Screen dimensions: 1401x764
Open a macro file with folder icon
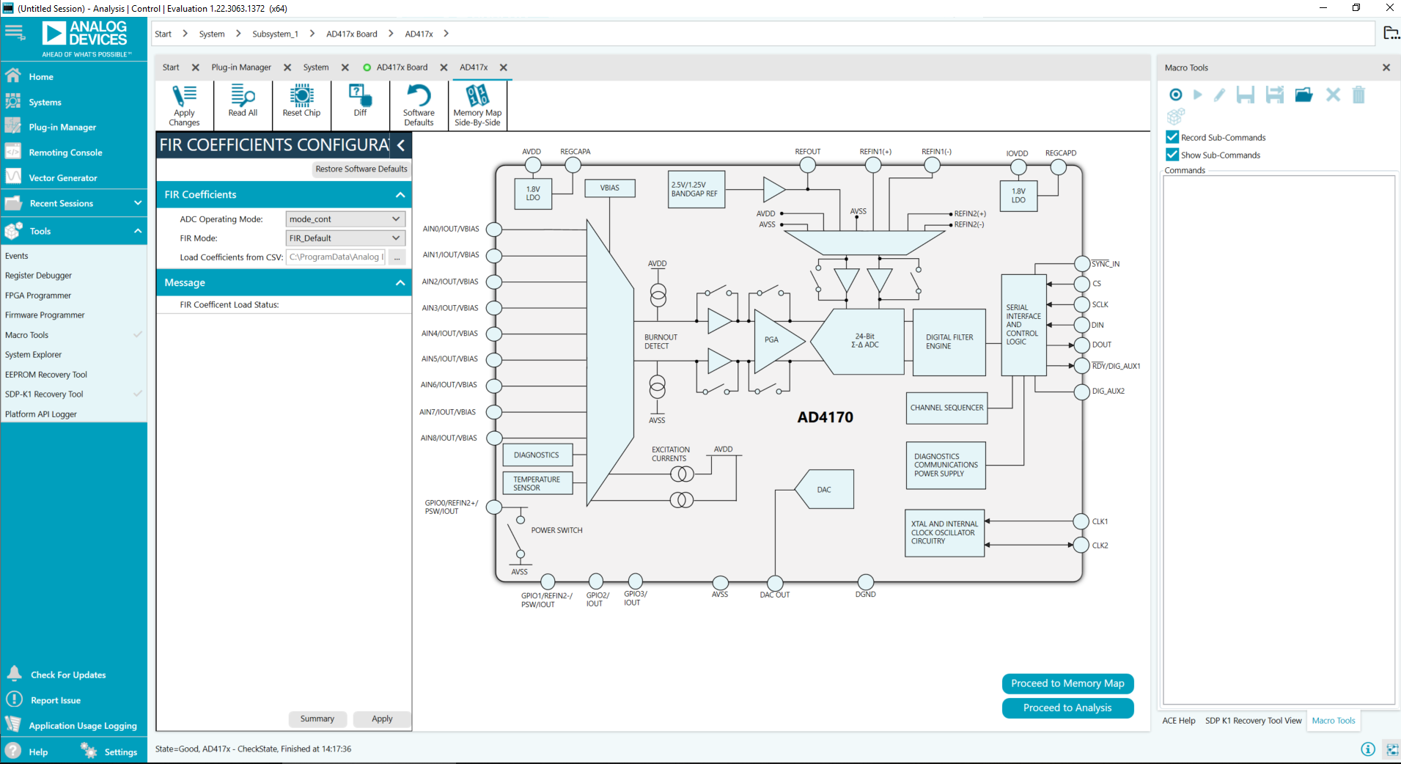click(x=1303, y=95)
